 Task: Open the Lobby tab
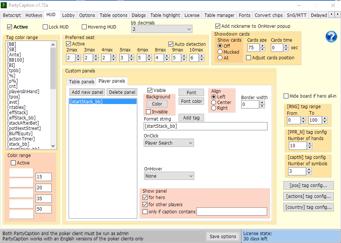[x=69, y=15]
